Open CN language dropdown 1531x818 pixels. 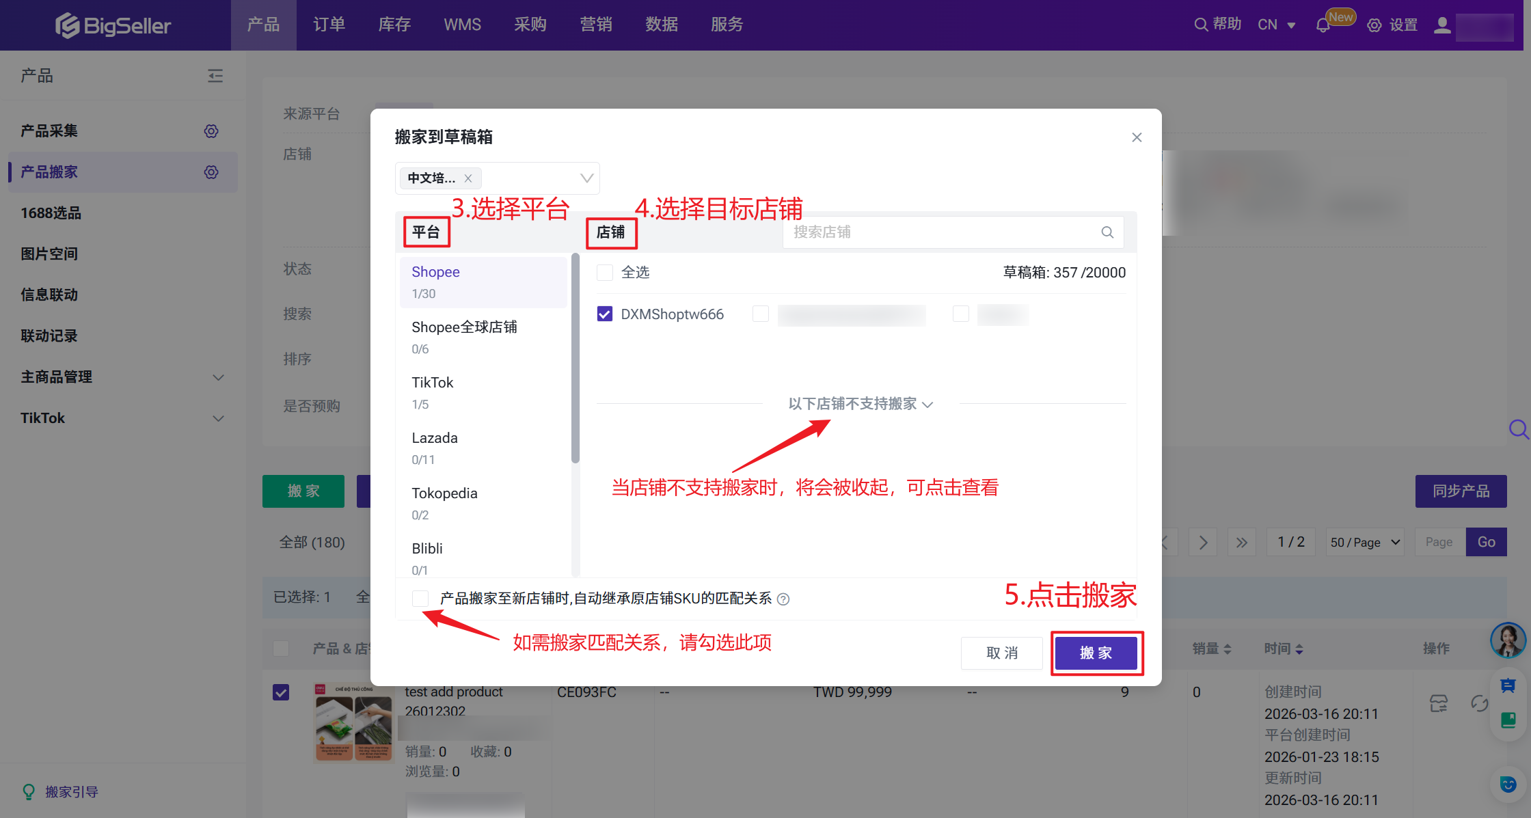point(1276,25)
